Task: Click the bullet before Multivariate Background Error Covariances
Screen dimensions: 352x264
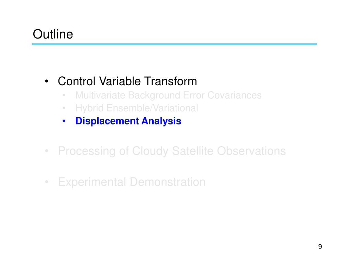Action: click(64, 96)
